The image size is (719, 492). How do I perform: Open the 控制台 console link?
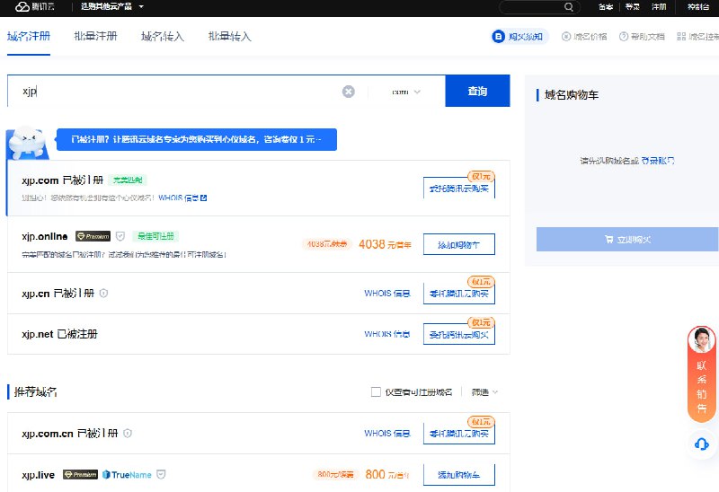pyautogui.click(x=698, y=7)
